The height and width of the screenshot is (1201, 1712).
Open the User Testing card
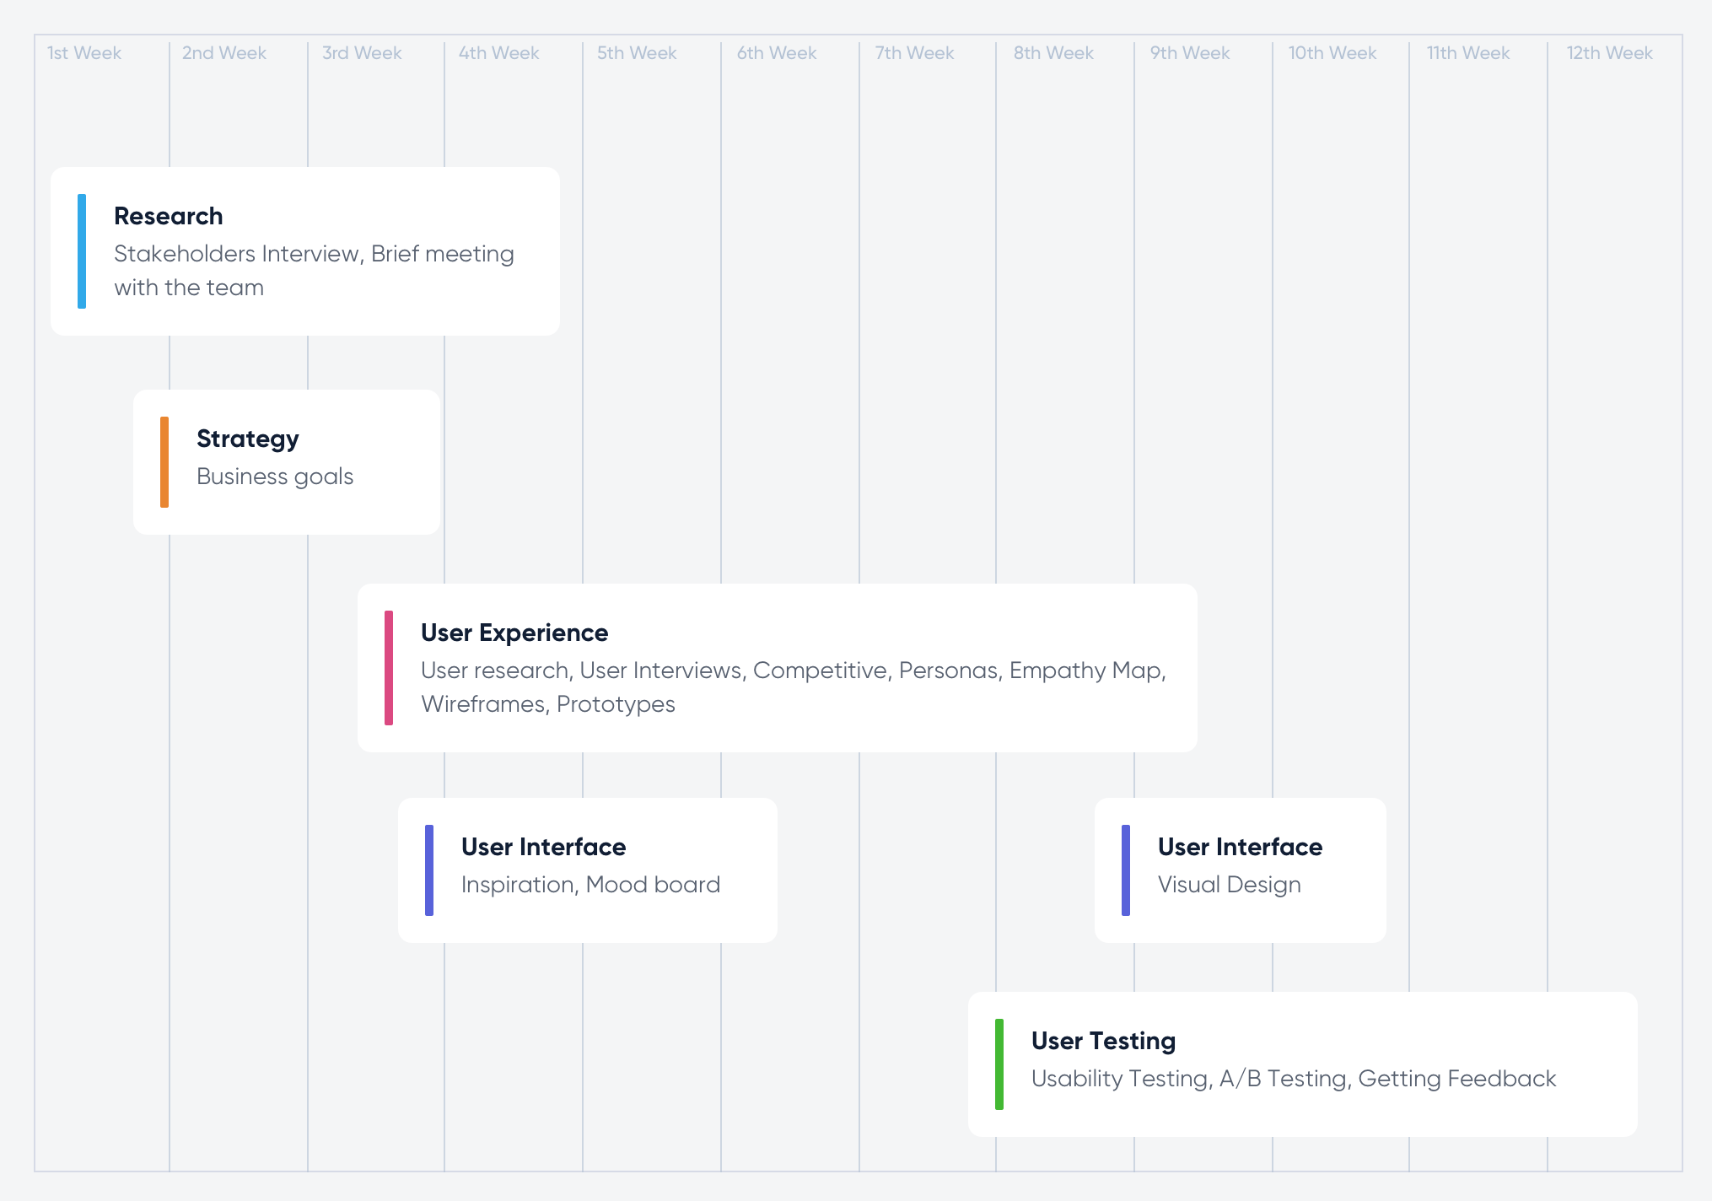coord(1302,1064)
